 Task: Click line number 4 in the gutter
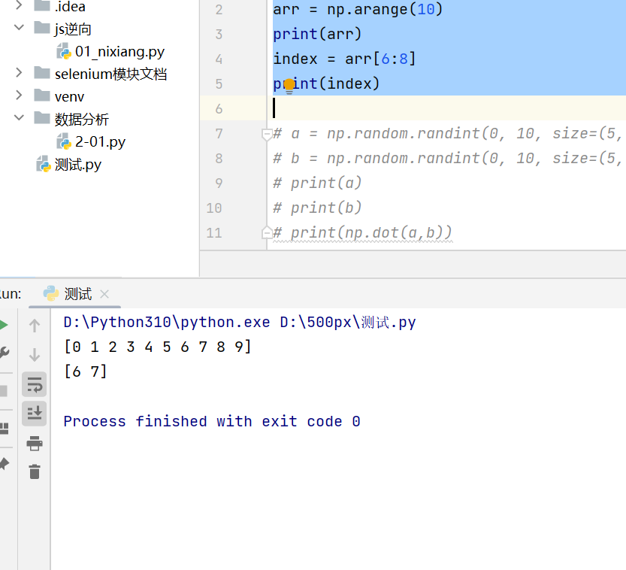(x=219, y=59)
